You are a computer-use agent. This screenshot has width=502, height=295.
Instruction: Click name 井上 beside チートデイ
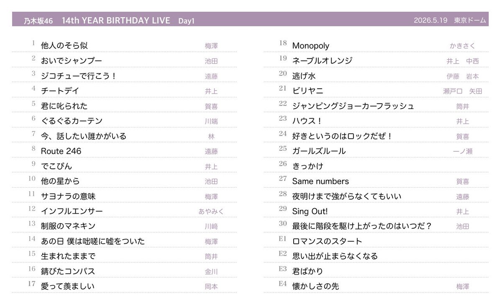(211, 91)
